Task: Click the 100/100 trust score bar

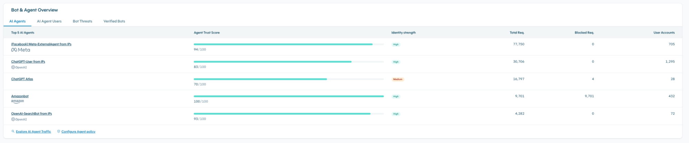Action: pos(288,96)
